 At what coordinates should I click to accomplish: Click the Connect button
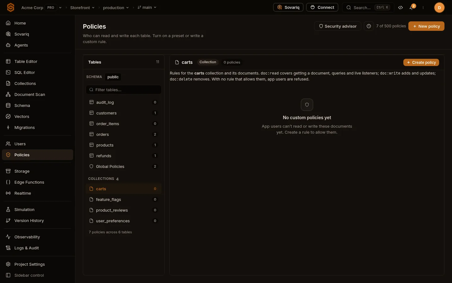coord(322,7)
